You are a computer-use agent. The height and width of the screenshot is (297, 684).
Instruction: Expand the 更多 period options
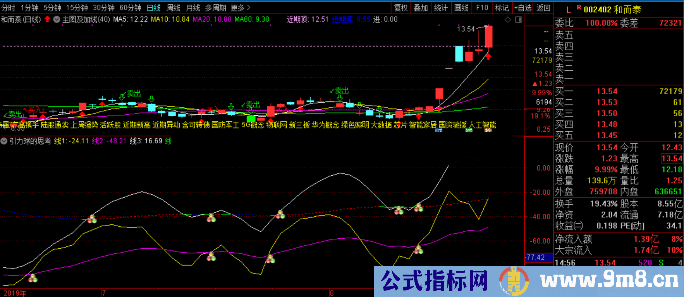click(x=241, y=8)
